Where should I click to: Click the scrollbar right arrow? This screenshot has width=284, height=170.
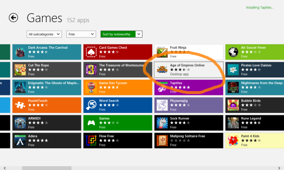pos(279,168)
